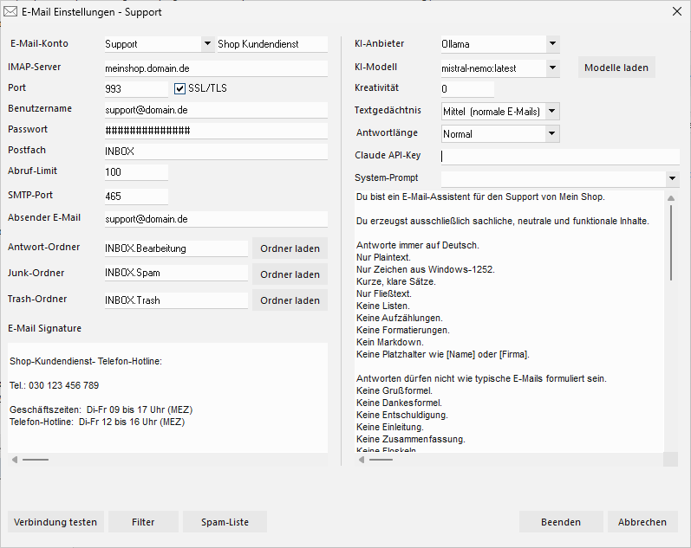
Task: Open the Filter settings button
Action: tap(143, 522)
